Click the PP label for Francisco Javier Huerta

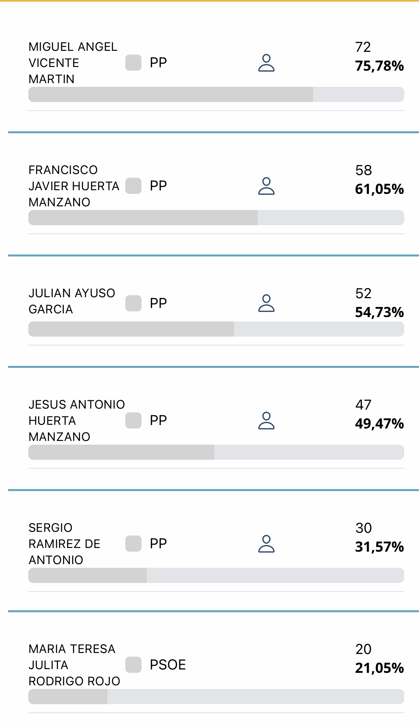click(x=158, y=186)
